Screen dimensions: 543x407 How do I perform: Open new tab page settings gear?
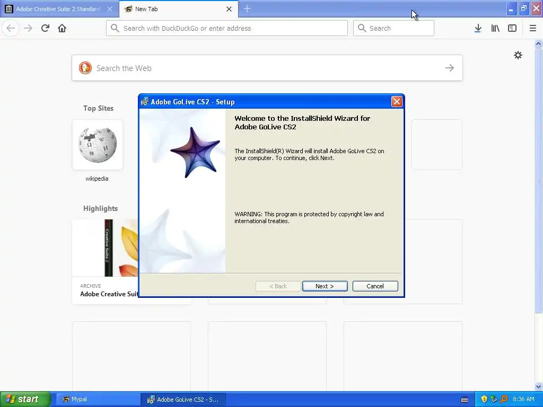tap(518, 55)
